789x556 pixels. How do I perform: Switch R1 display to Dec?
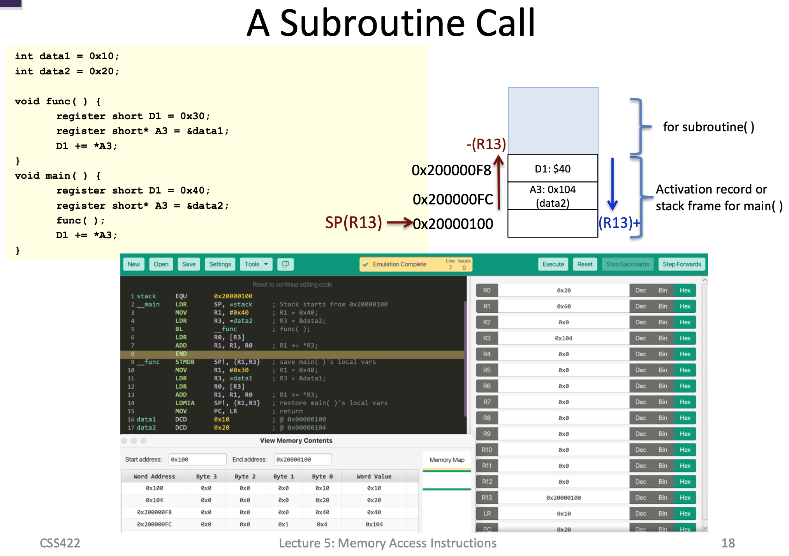641,306
